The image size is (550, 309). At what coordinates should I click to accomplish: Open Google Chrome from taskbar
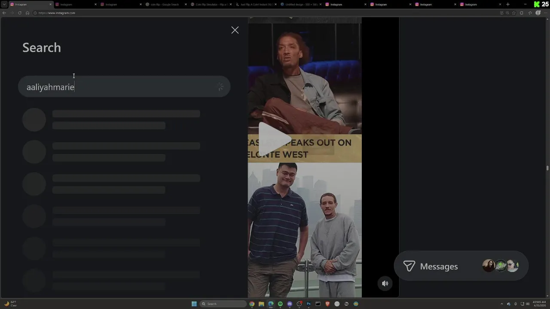(252, 304)
